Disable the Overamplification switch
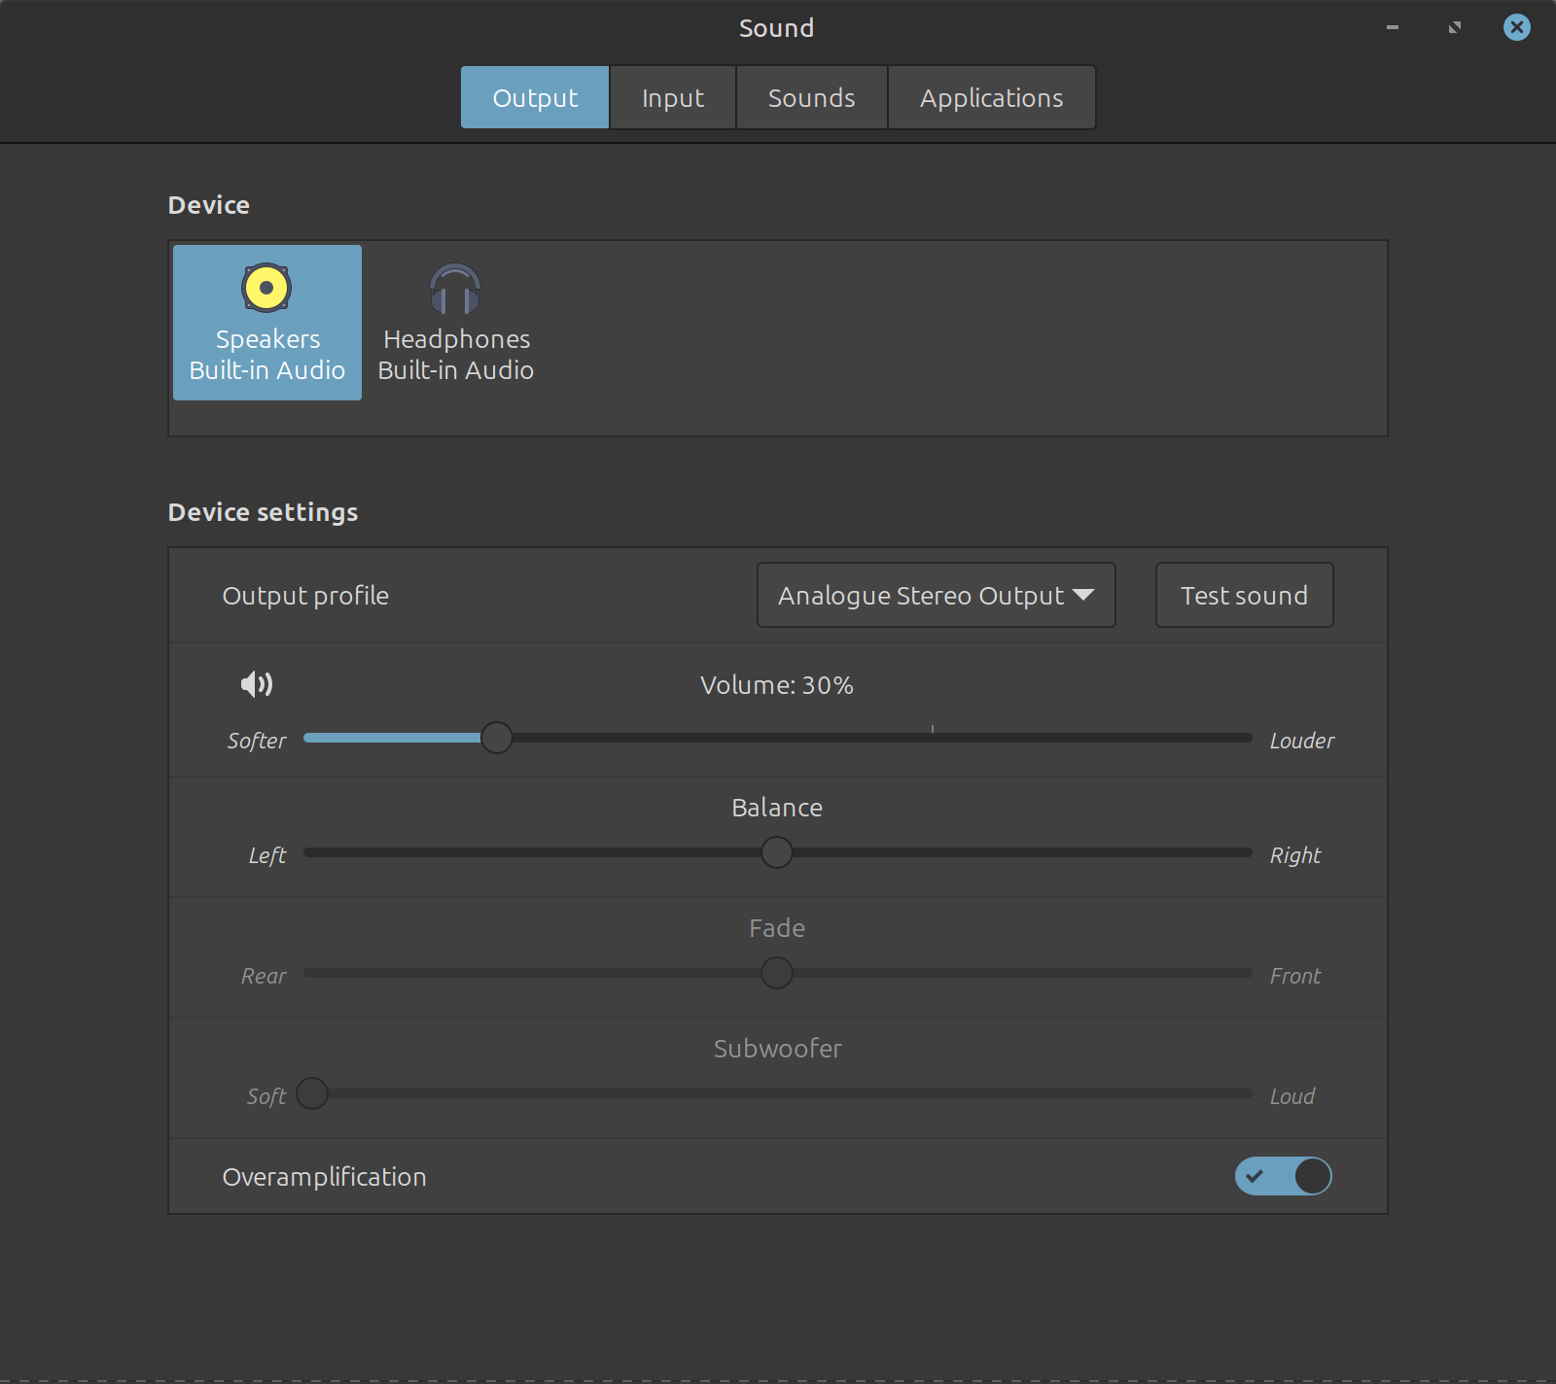 tap(1283, 1176)
